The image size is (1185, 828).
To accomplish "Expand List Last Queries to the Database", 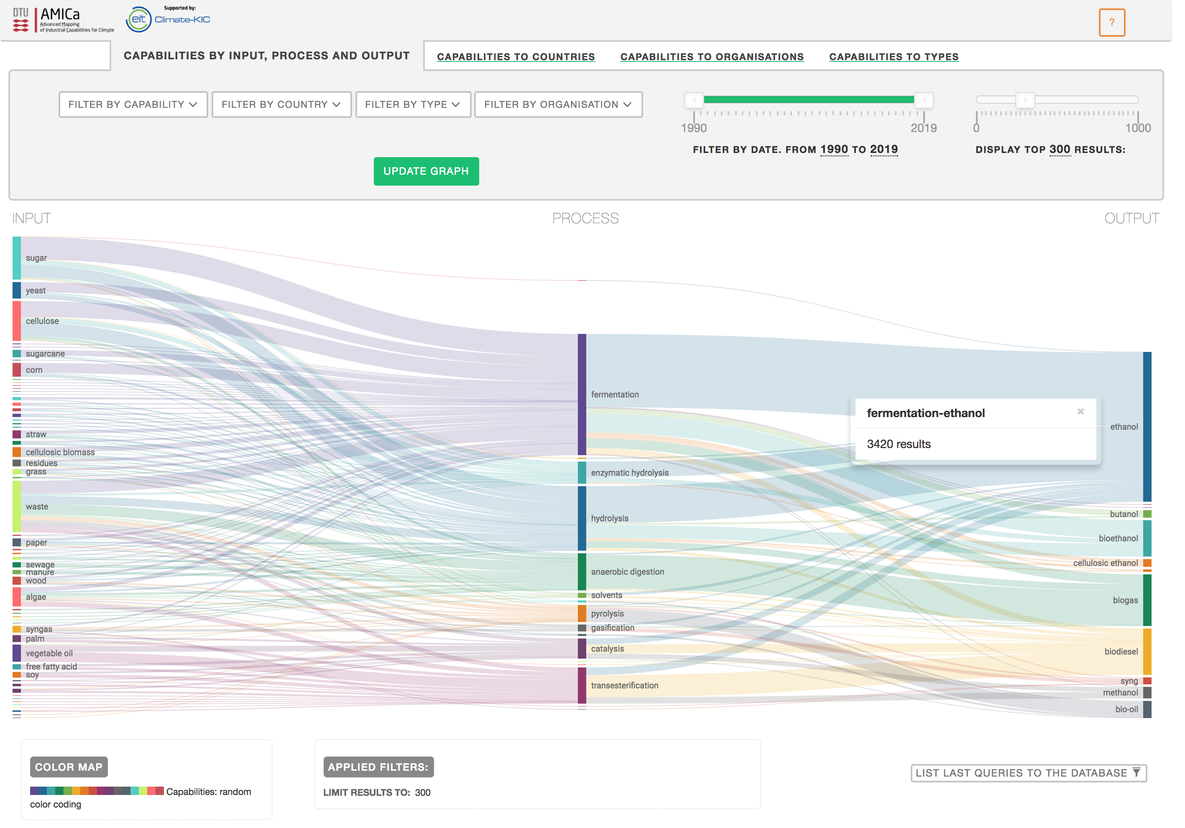I will click(1039, 780).
